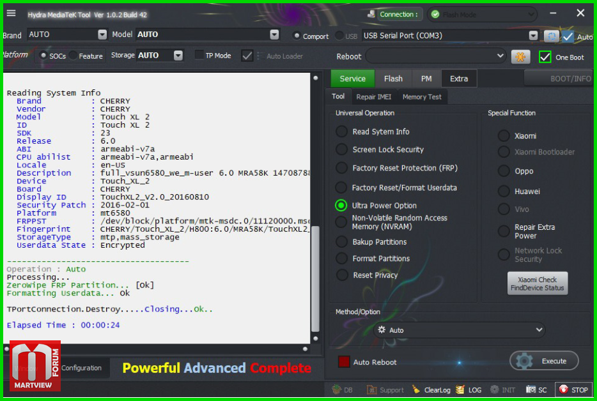597x401 pixels.
Task: Select Reset Privacy operation
Action: 342,275
